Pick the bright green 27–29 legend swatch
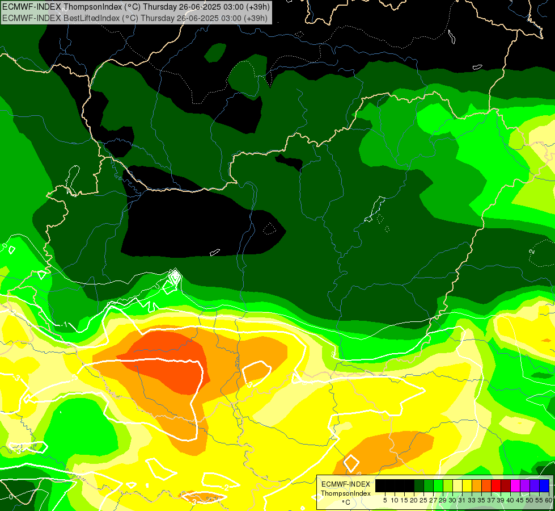The image size is (555, 511). 438,485
